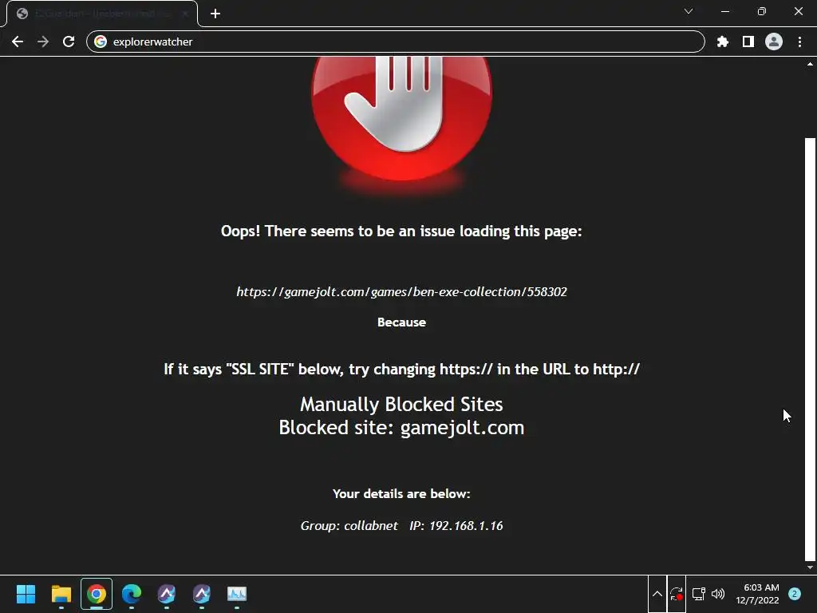Screen dimensions: 817x613
Task: Open the Extensions puzzle icon
Action: tap(722, 42)
